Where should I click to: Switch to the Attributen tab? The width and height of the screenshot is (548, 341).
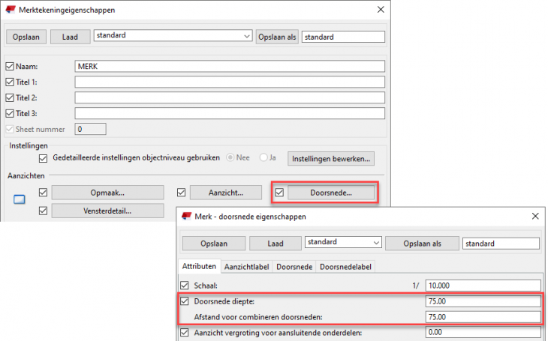[x=199, y=266]
